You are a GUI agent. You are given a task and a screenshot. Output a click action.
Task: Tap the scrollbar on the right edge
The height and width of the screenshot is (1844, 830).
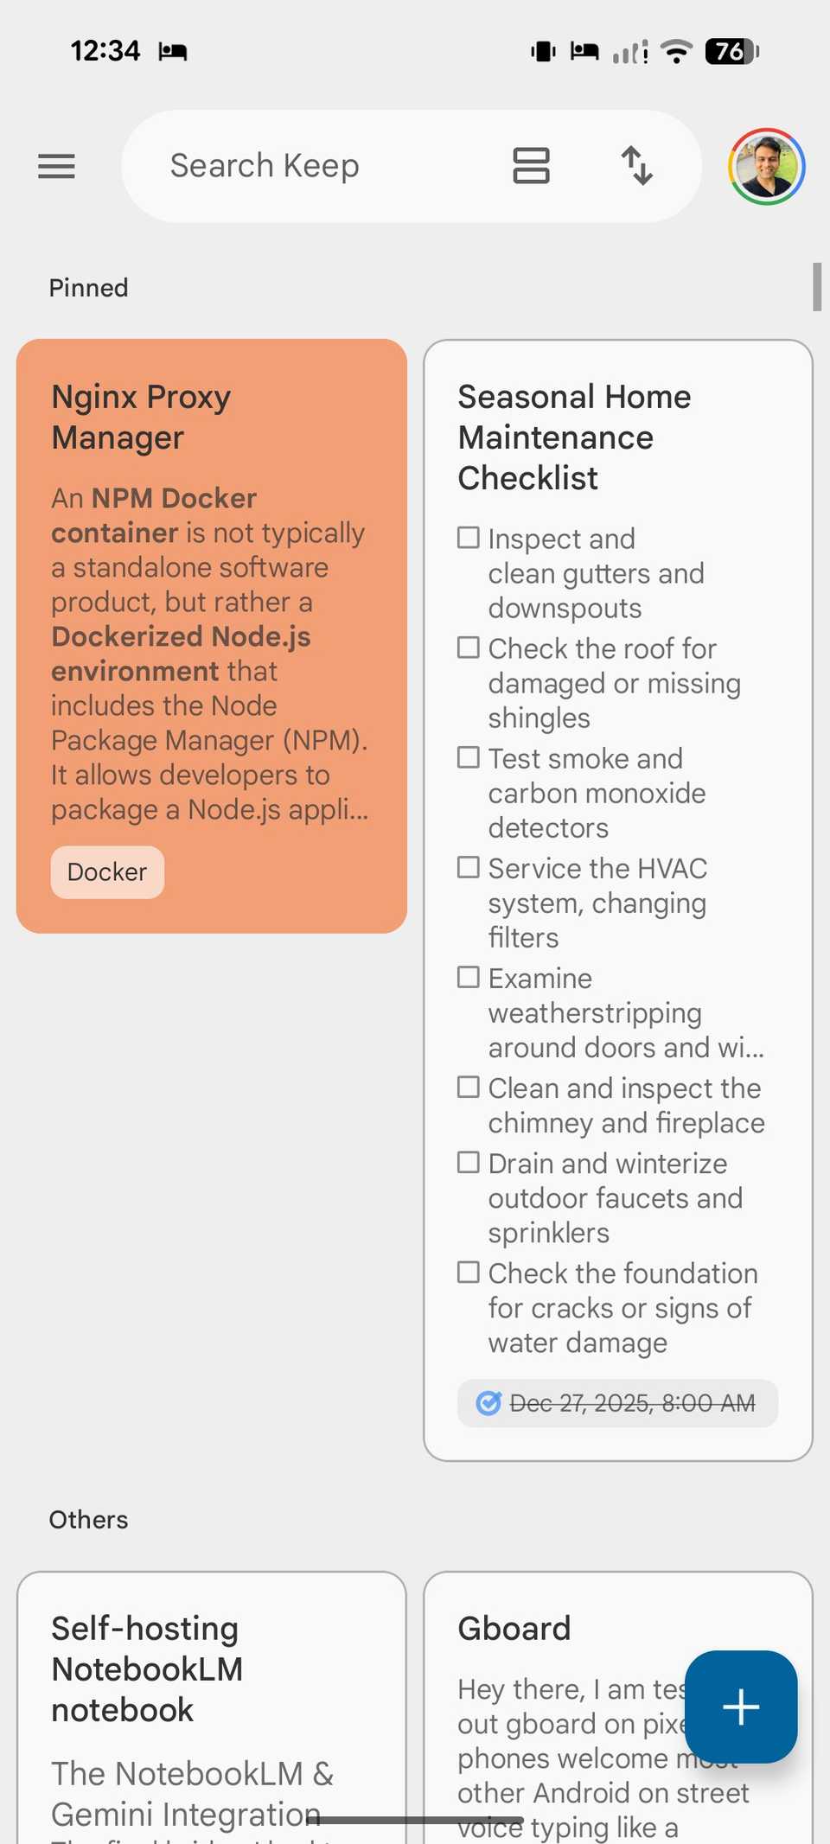point(819,287)
